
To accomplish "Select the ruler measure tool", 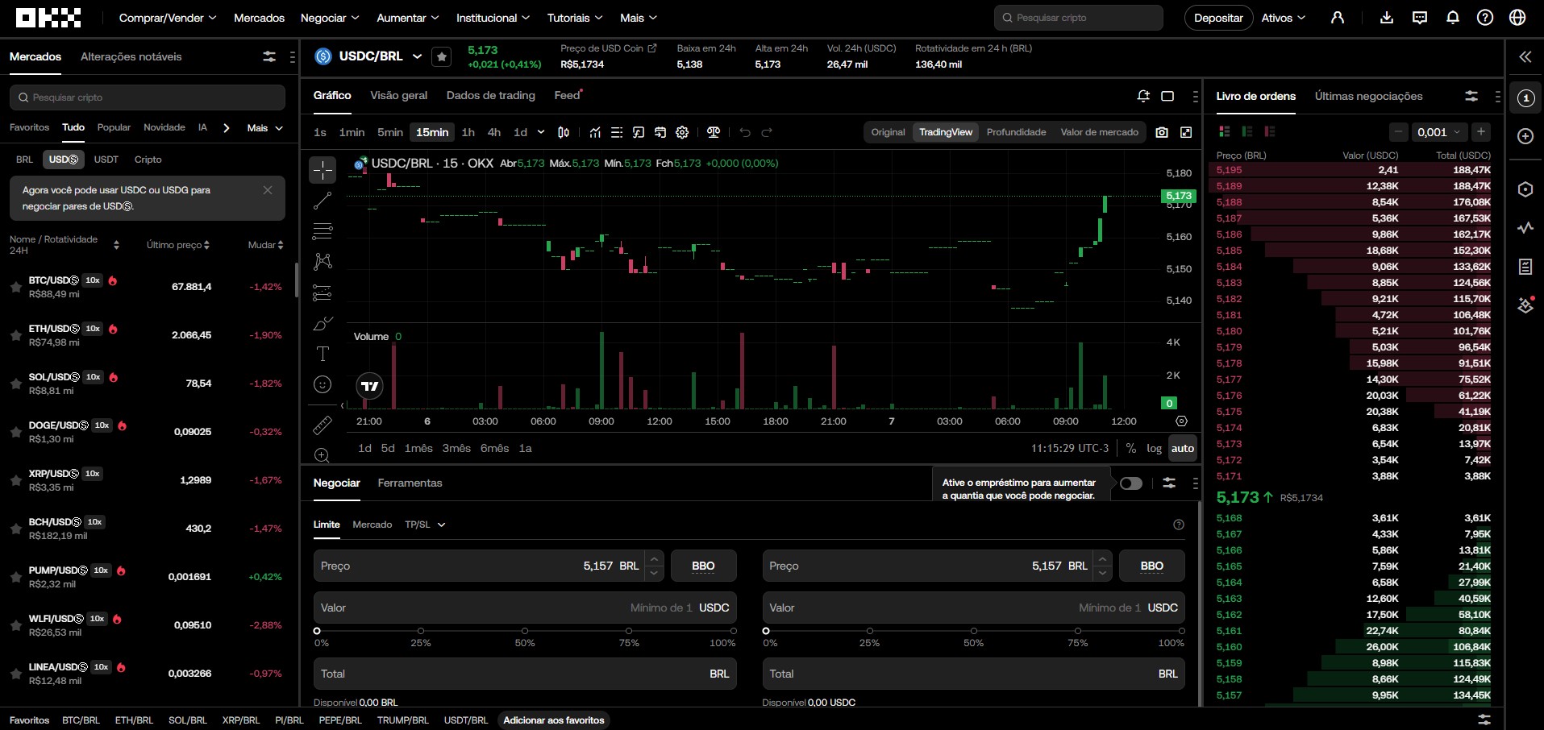I will pos(322,425).
